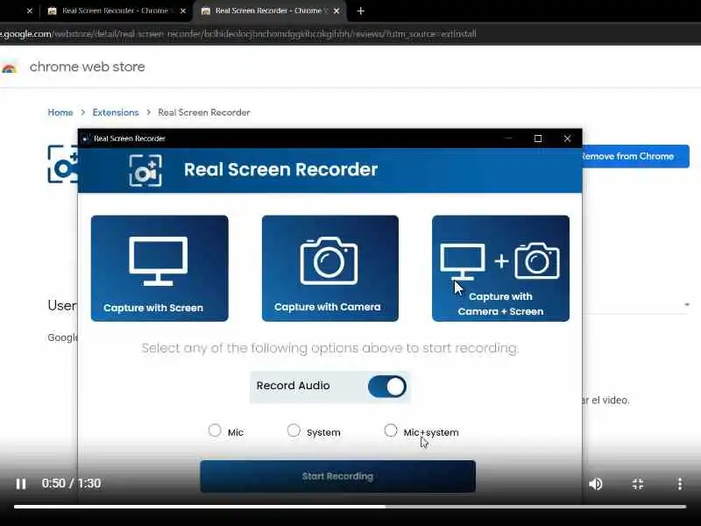Click the Remove from Chrome button

(636, 156)
